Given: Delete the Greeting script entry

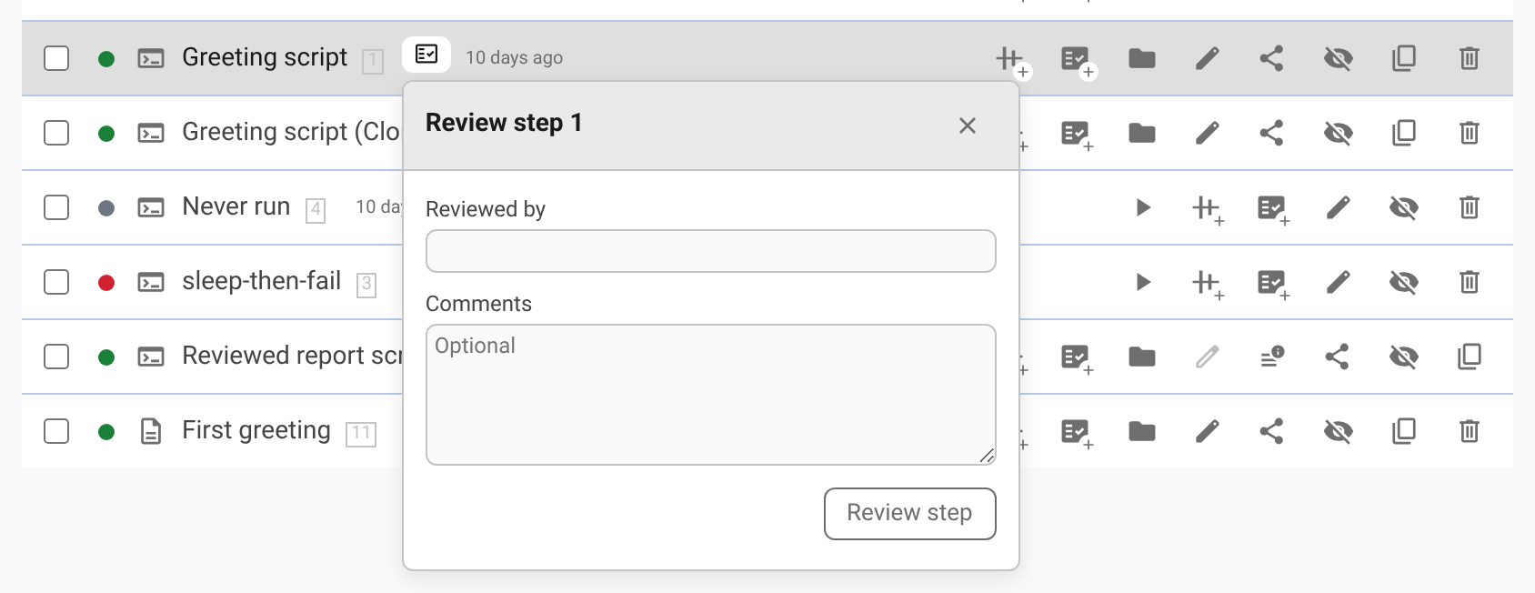Looking at the screenshot, I should (1470, 59).
